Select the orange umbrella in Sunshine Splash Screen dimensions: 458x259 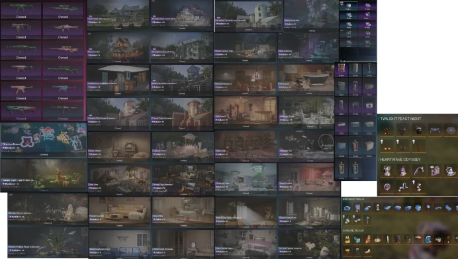418,240
